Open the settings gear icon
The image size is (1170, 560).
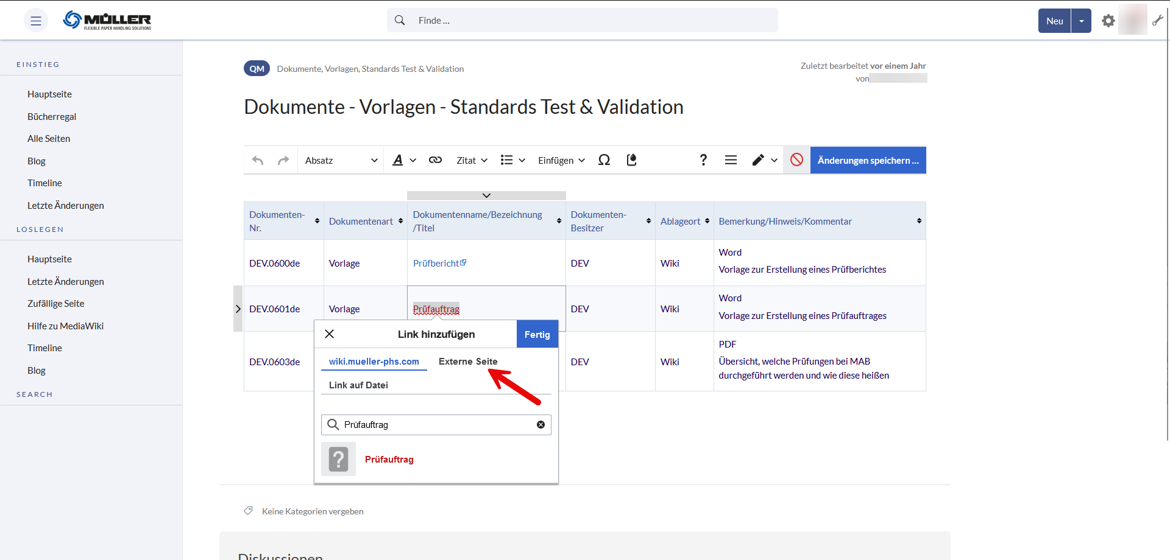1108,21
